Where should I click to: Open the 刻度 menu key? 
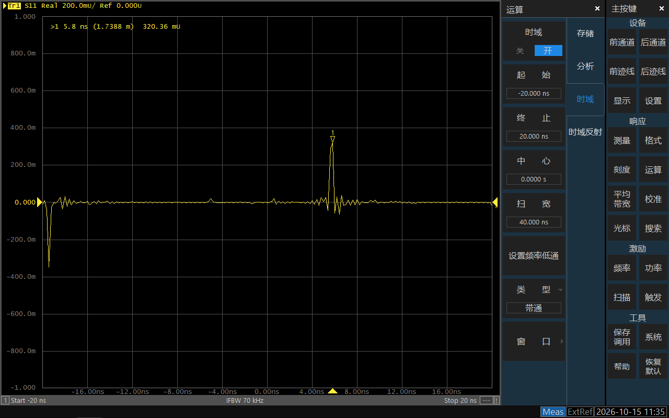click(x=622, y=170)
